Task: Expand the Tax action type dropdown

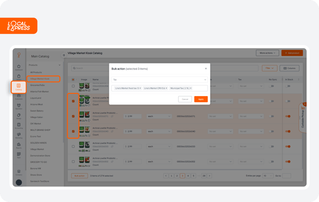Action: coord(159,80)
